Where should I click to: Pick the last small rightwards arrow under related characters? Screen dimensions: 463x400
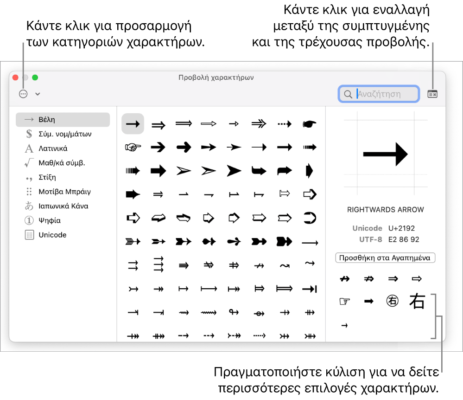click(x=345, y=325)
